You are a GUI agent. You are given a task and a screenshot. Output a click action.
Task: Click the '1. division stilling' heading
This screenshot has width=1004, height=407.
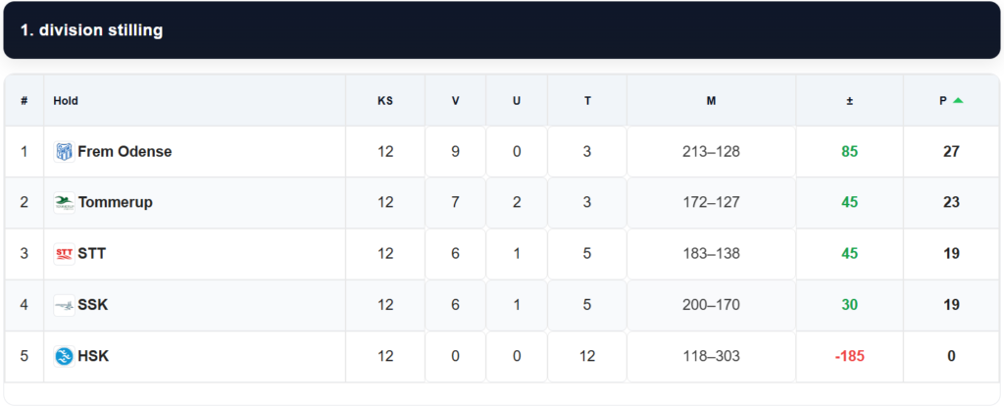pos(91,30)
